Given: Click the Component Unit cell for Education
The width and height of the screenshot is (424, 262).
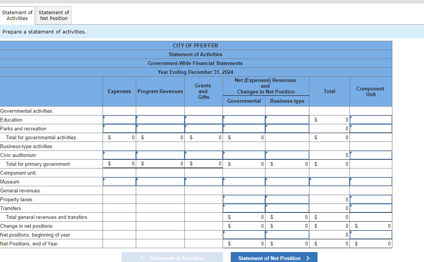Looking at the screenshot, I should coord(370,119).
